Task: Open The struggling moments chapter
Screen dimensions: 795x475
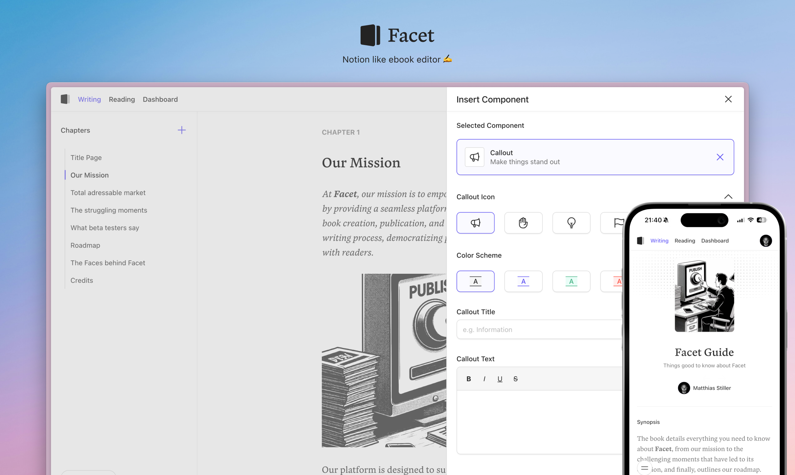Action: coord(109,210)
